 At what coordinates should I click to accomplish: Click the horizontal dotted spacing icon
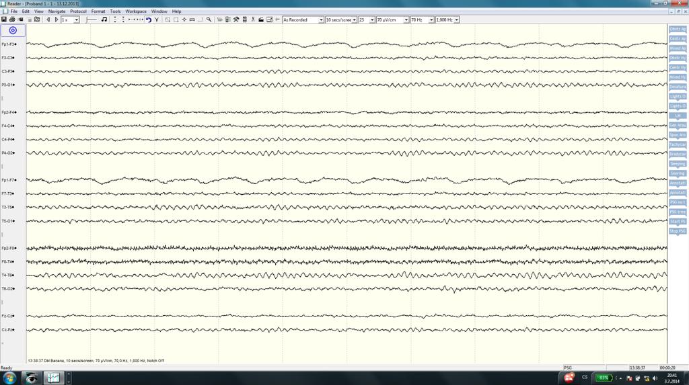[x=135, y=19]
